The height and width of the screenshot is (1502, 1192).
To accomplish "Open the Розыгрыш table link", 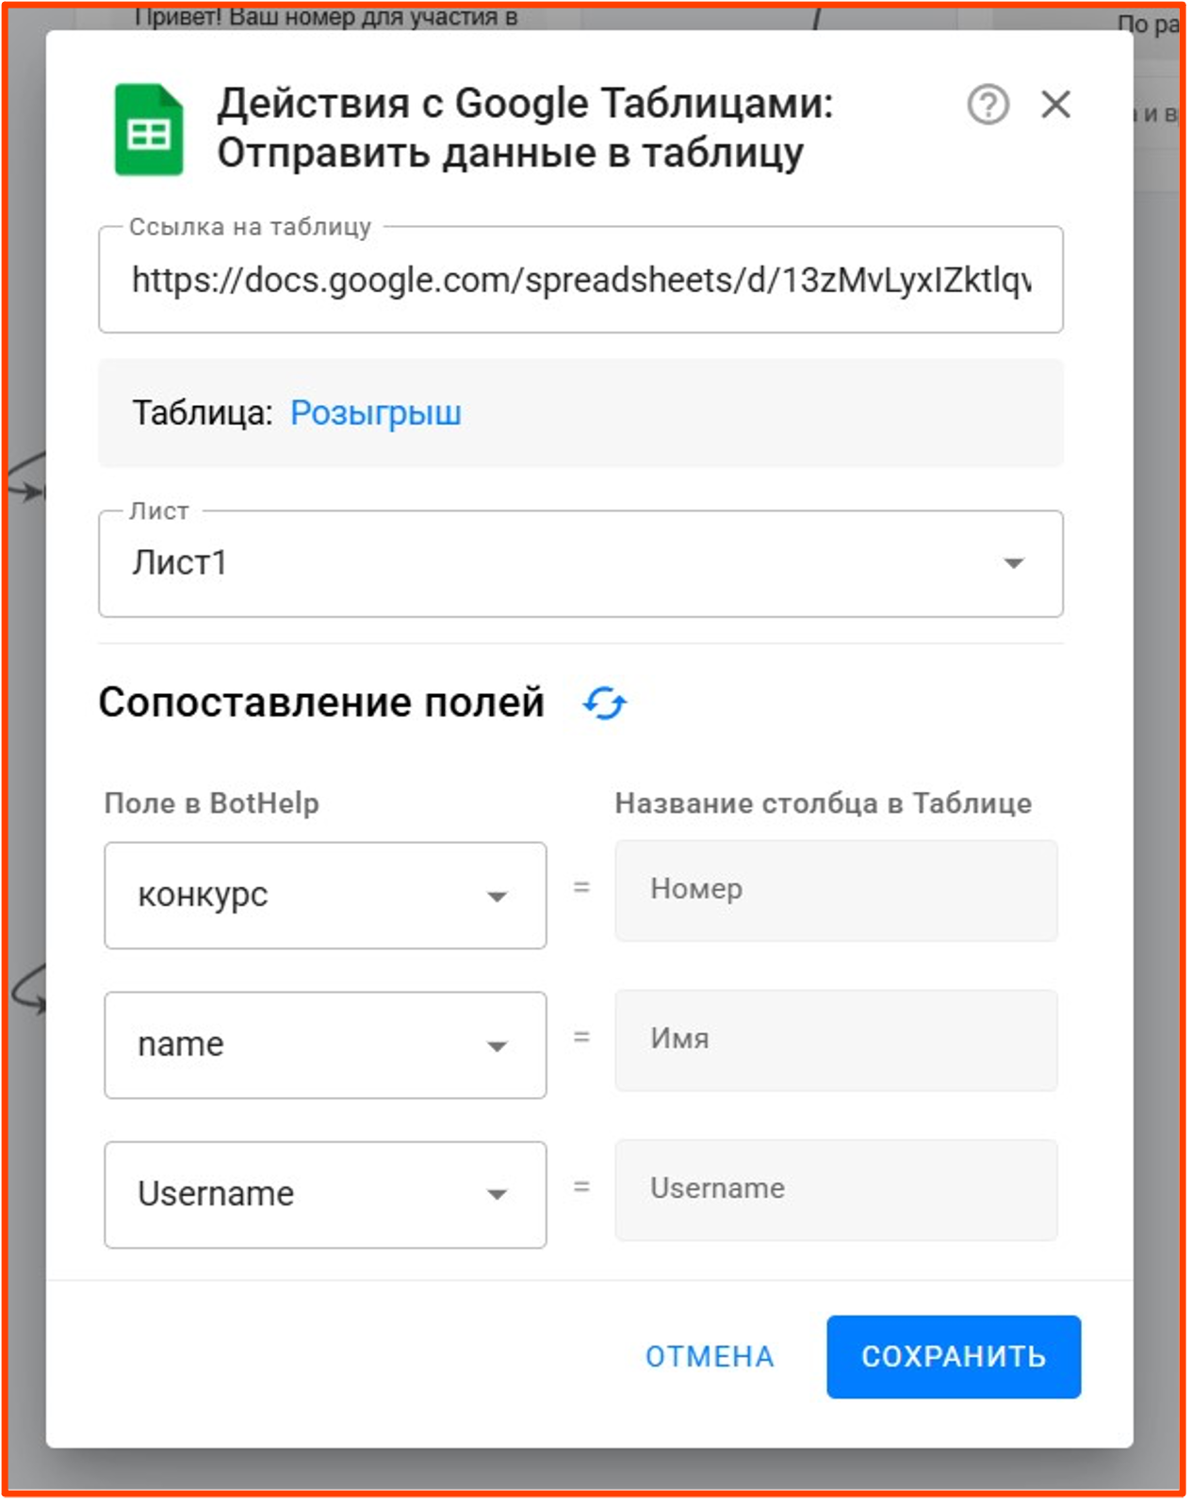I will [375, 413].
